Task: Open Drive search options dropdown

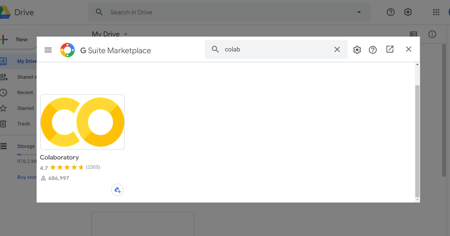Action: coord(359,12)
